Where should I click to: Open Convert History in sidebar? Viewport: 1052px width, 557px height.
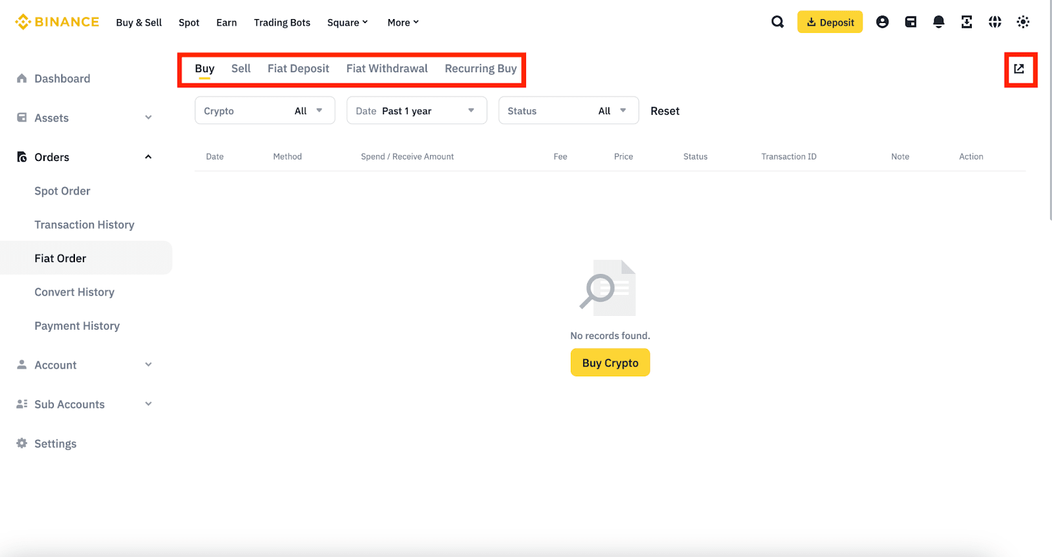tap(74, 292)
